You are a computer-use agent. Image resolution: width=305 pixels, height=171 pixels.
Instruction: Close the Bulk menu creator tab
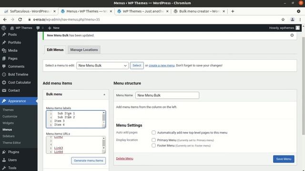[x=224, y=11]
